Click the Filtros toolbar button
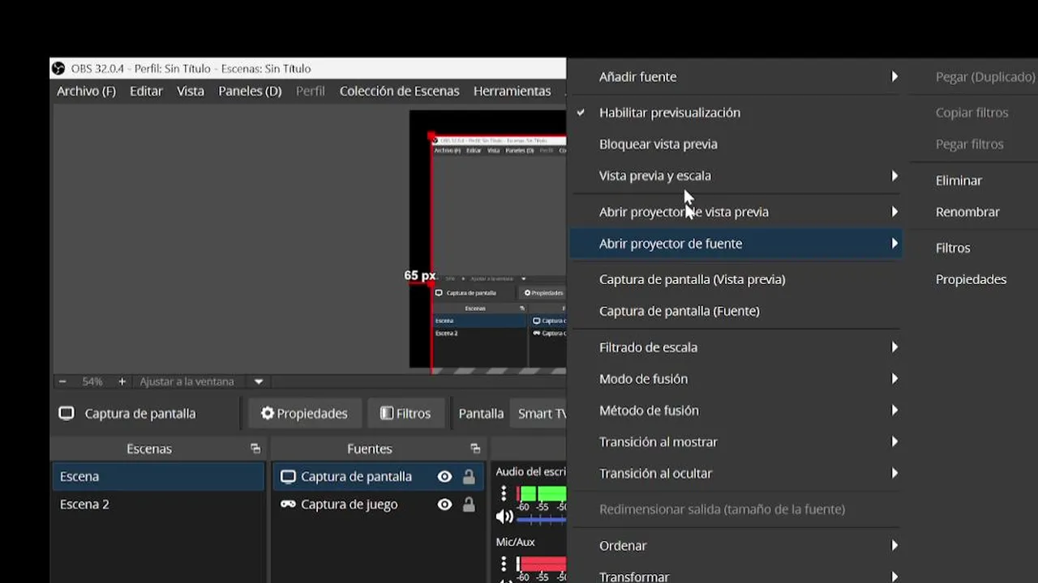1038x583 pixels. [x=405, y=413]
